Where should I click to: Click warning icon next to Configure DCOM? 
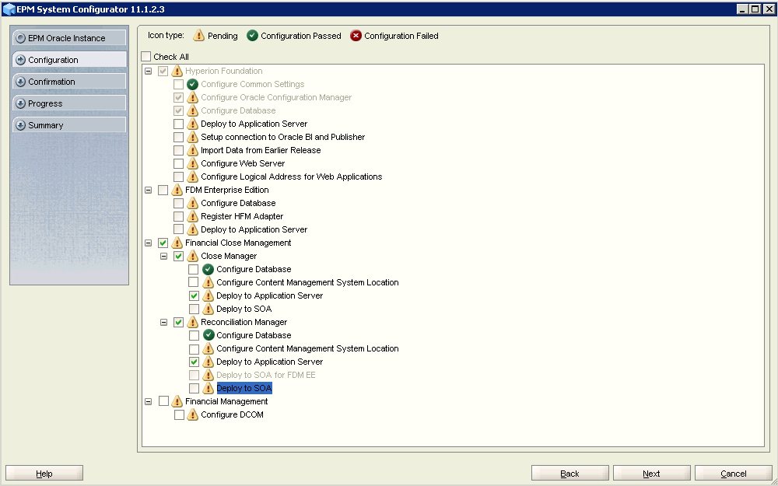(x=192, y=414)
